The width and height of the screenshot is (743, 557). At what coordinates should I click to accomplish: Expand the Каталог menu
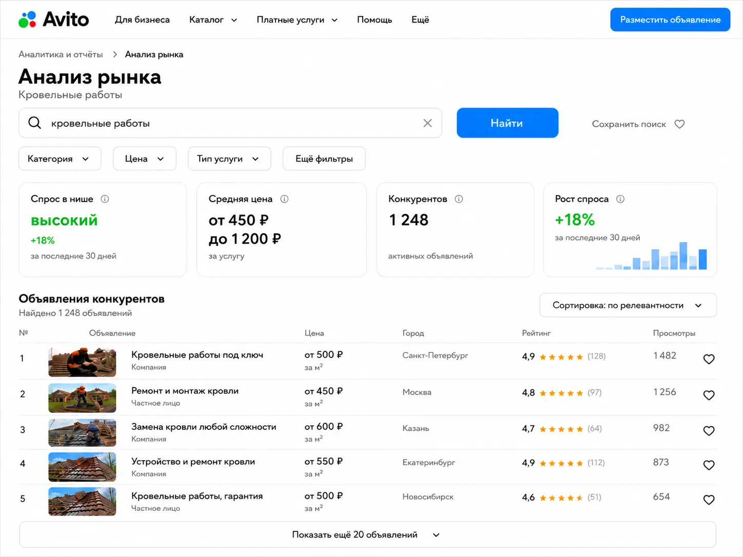click(x=213, y=20)
